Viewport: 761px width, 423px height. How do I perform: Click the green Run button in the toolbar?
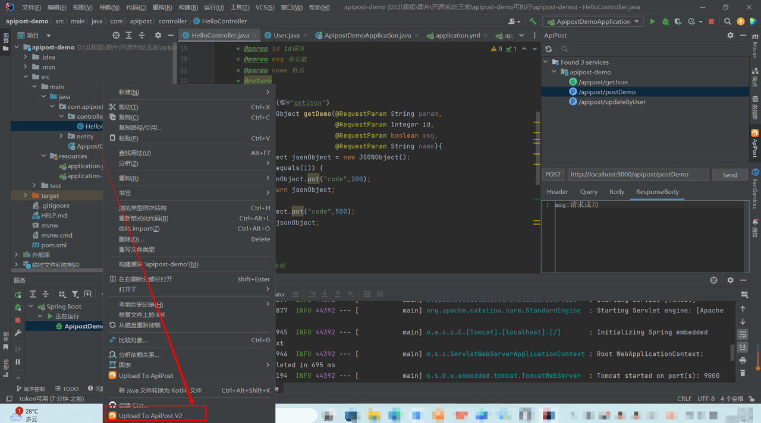point(652,21)
